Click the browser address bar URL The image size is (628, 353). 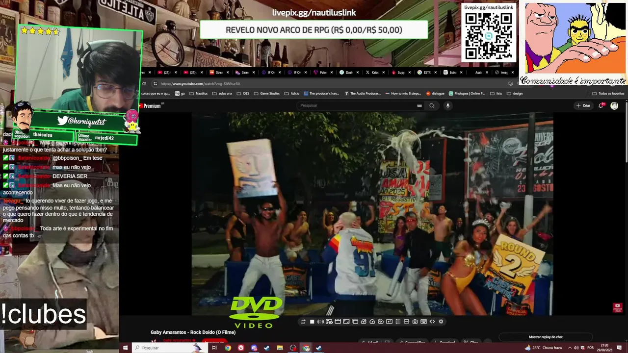click(200, 84)
